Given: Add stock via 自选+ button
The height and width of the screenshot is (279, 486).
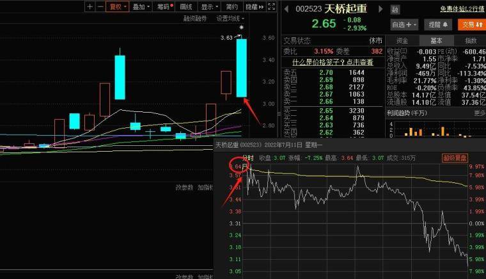Looking at the screenshot, I should click(x=404, y=24).
